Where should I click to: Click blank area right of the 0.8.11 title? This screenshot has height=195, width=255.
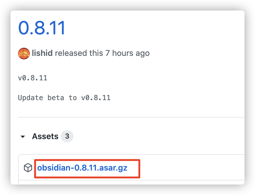click(x=155, y=28)
